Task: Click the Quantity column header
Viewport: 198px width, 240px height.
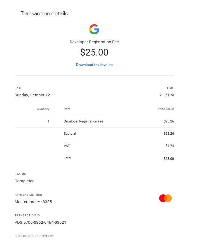Action: coord(43,109)
